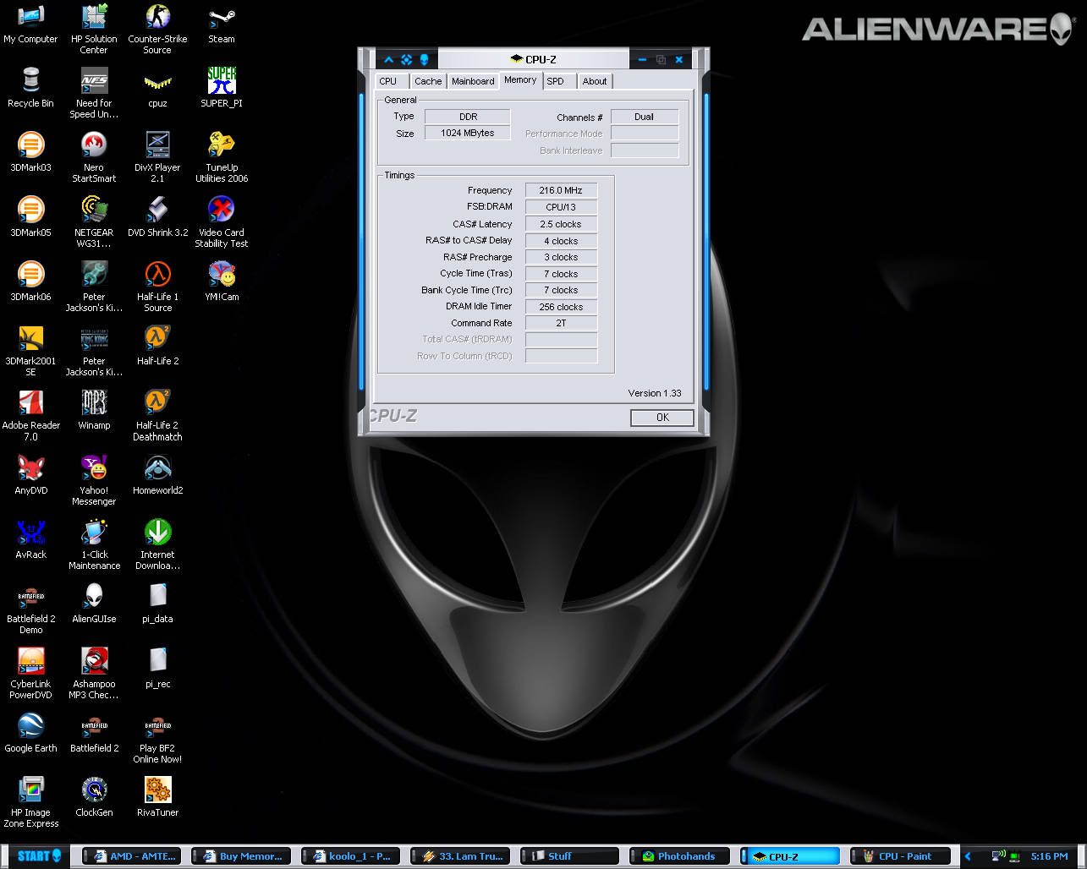Open Battlefield 2 Demo

(x=30, y=610)
